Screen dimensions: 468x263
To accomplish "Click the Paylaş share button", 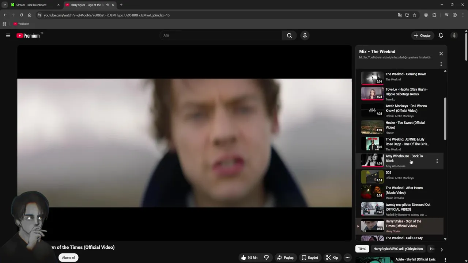I will click(x=285, y=258).
